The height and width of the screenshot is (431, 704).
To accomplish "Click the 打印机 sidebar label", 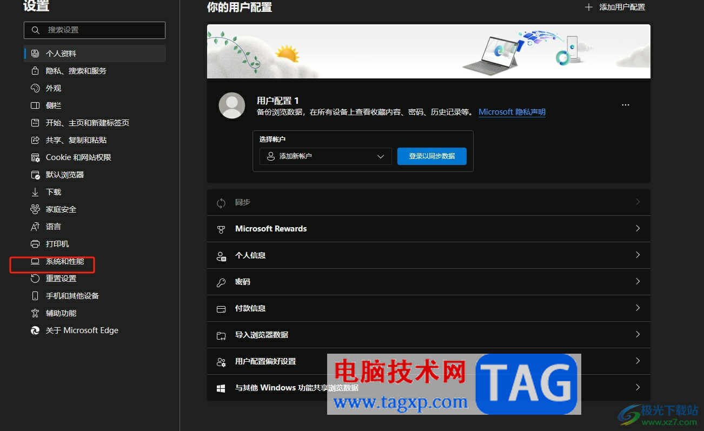I will pos(57,244).
